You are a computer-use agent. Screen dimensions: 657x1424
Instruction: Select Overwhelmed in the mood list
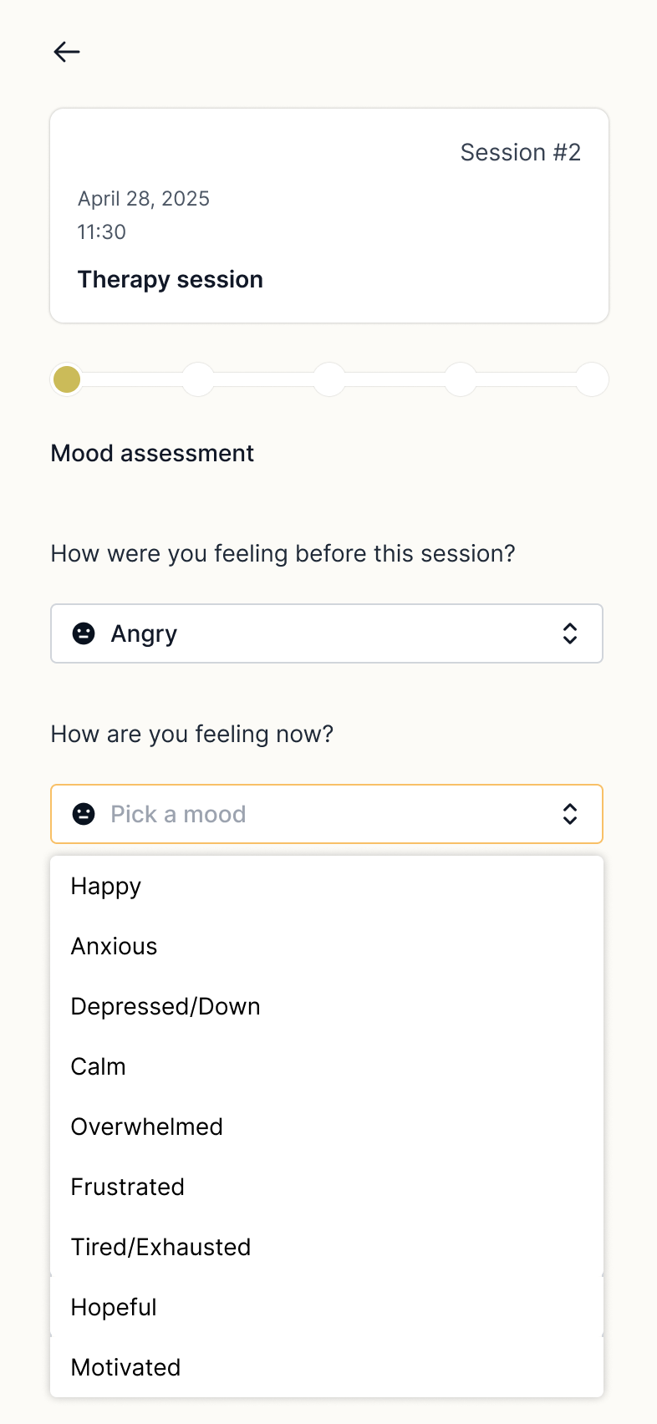[146, 1126]
